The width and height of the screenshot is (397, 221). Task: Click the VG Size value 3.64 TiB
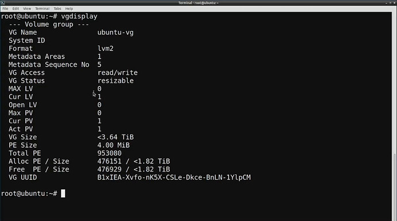(116, 137)
